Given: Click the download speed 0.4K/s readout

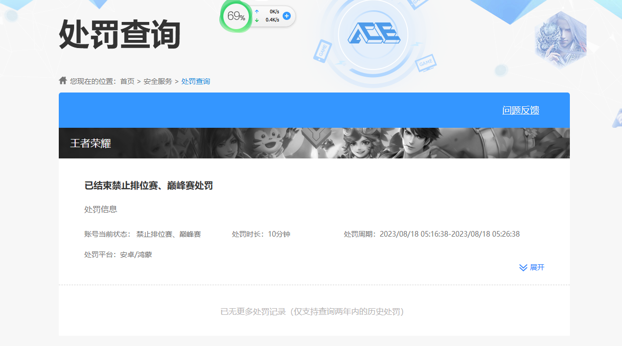Looking at the screenshot, I should [x=272, y=20].
